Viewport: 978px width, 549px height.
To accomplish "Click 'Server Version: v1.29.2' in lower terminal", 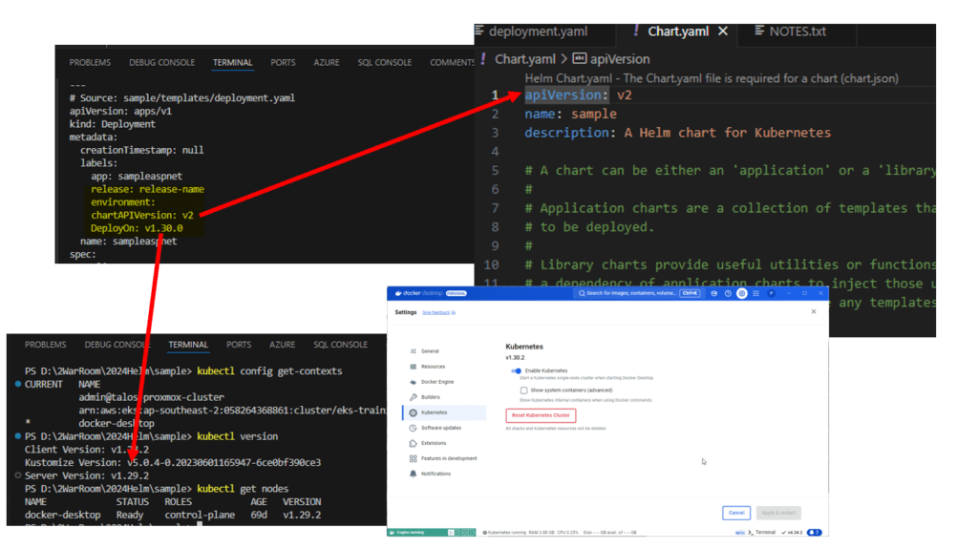I will point(87,475).
